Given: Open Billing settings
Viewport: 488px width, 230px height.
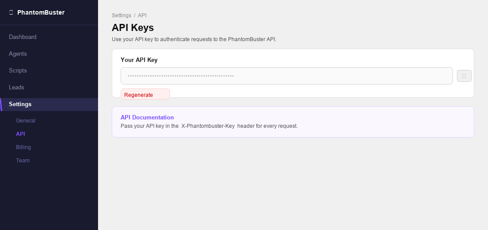Looking at the screenshot, I should click(24, 147).
